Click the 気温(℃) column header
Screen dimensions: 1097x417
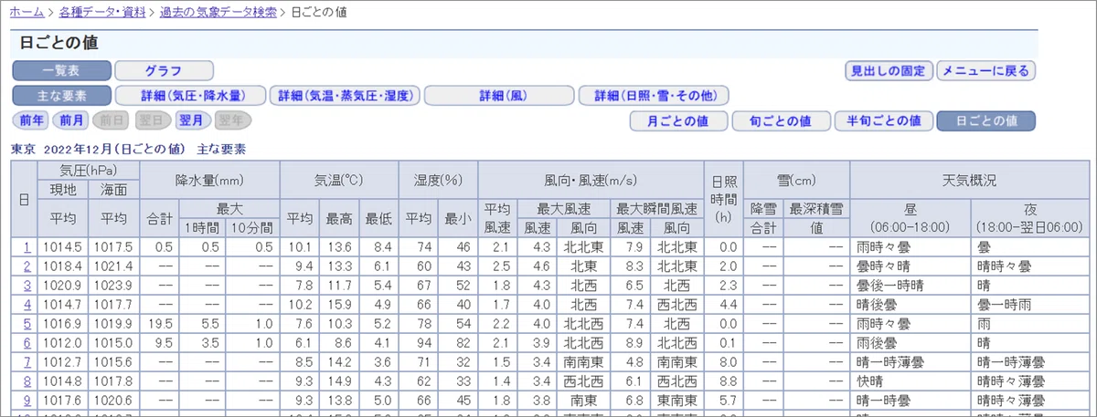(x=338, y=181)
